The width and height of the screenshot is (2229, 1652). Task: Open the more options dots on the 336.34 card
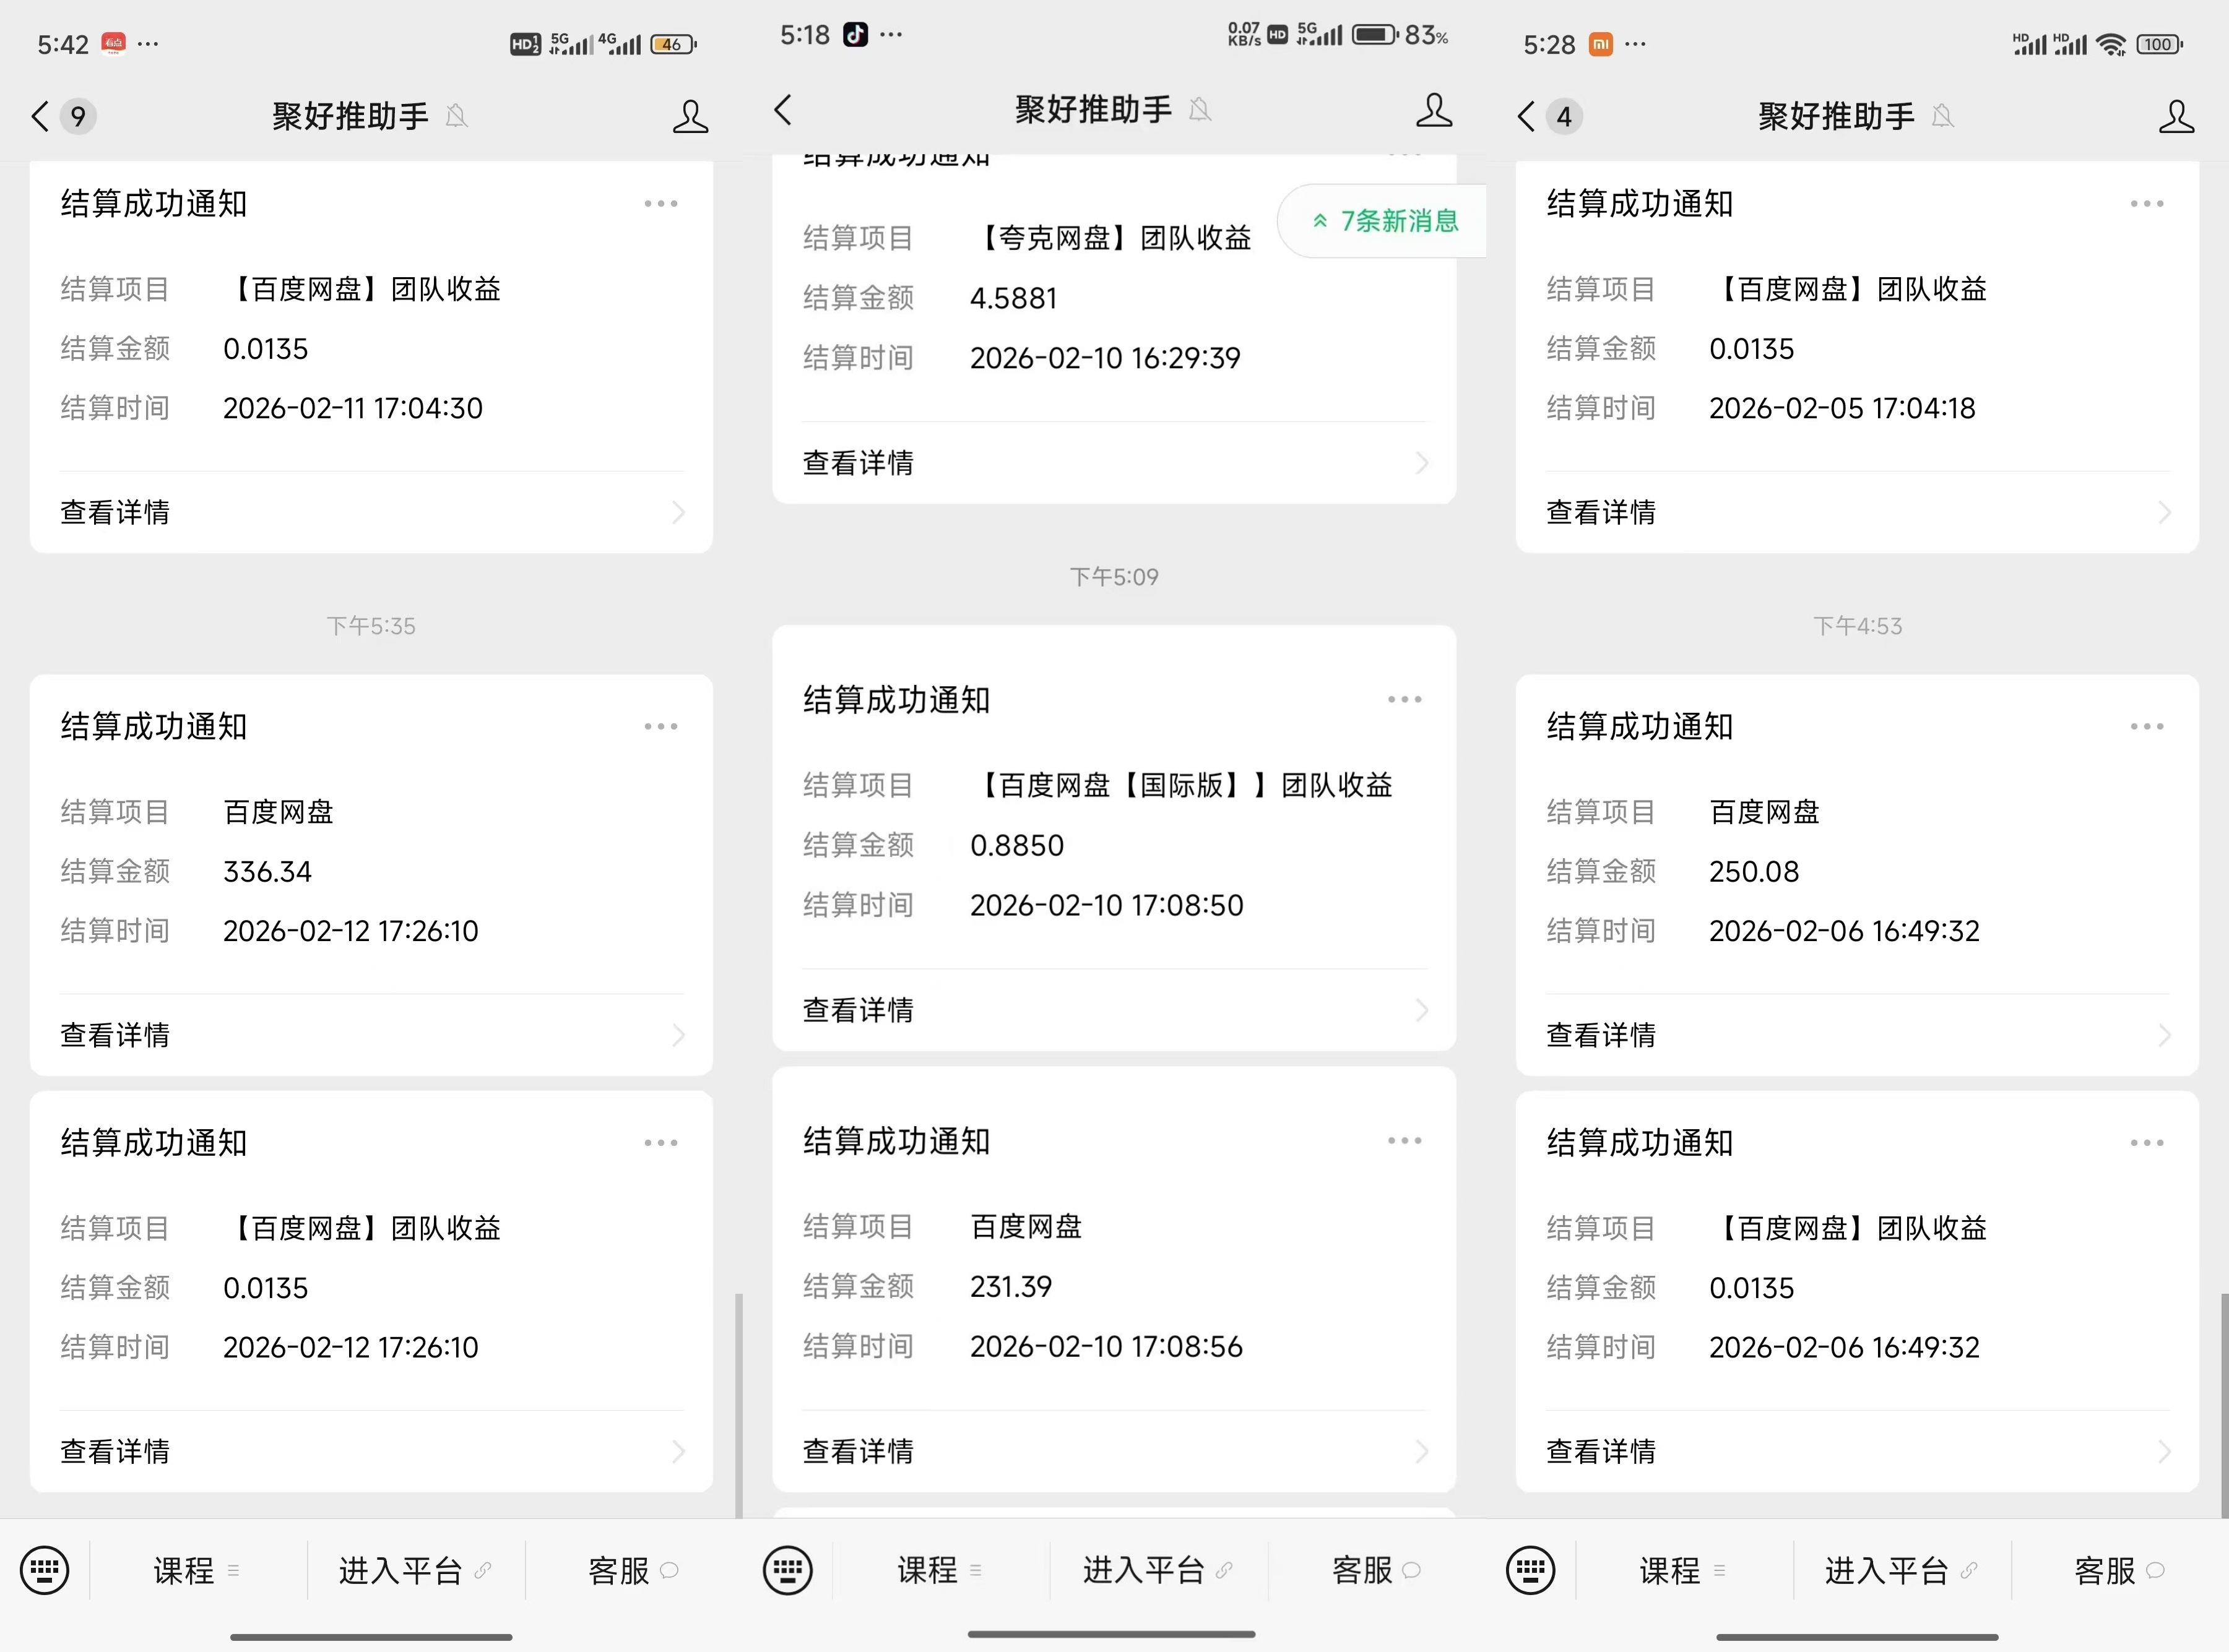pyautogui.click(x=661, y=726)
